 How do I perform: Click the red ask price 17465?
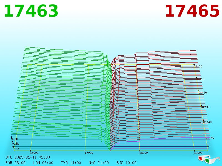coord(192,11)
